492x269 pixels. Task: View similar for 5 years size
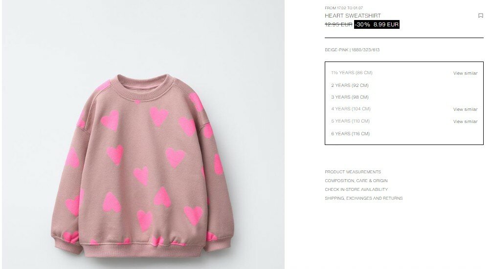click(465, 122)
